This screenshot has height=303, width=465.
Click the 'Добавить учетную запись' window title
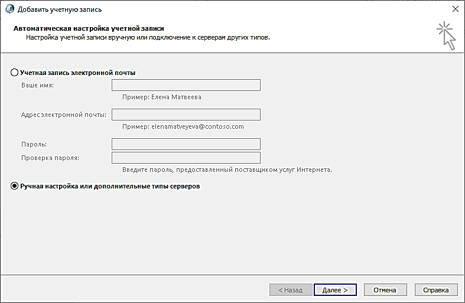click(60, 9)
